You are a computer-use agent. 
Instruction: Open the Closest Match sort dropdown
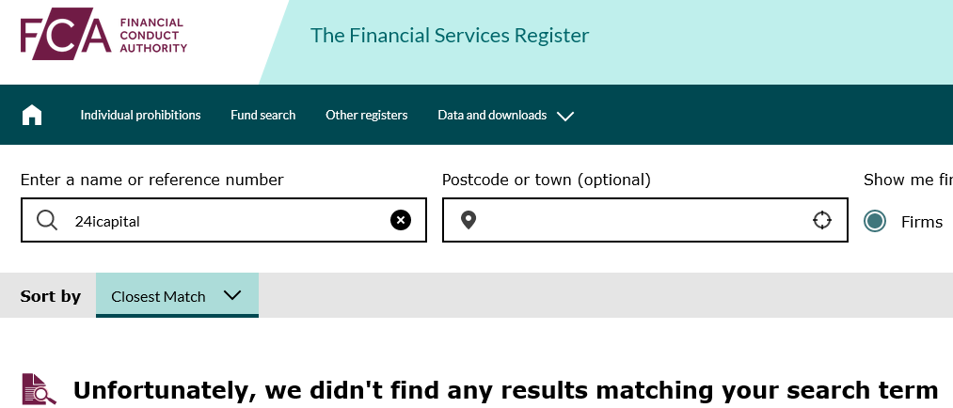tap(177, 296)
